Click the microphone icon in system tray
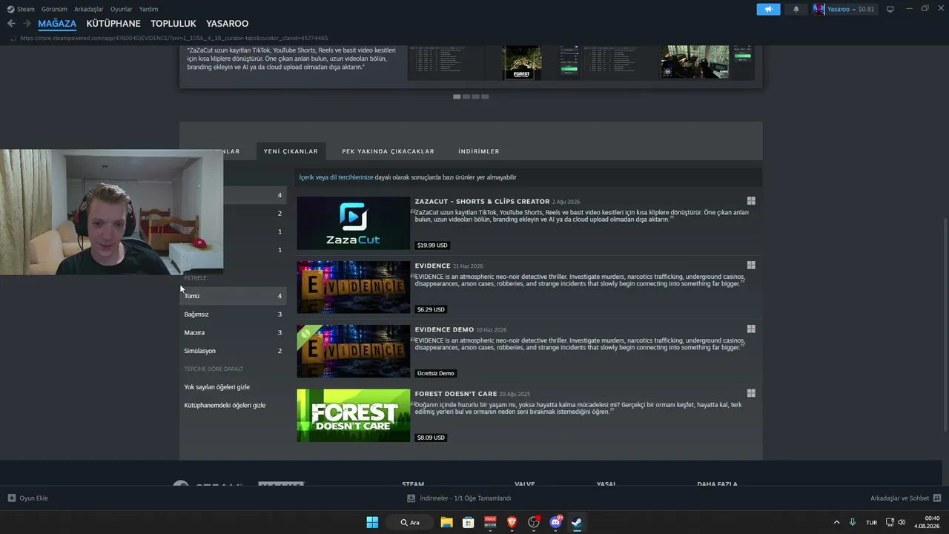The width and height of the screenshot is (949, 534). click(853, 522)
